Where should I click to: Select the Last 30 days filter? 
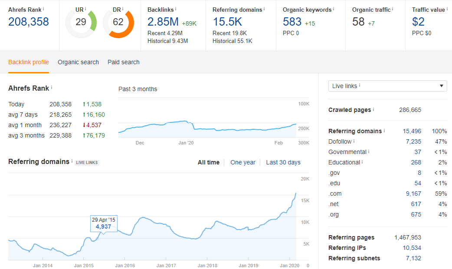pos(283,162)
